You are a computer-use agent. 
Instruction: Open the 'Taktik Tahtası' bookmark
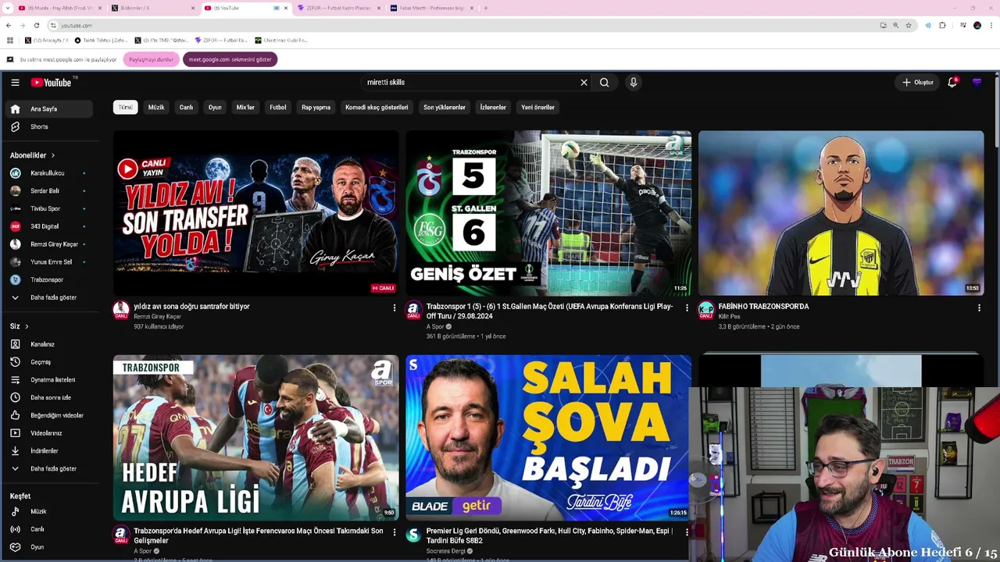pyautogui.click(x=102, y=40)
